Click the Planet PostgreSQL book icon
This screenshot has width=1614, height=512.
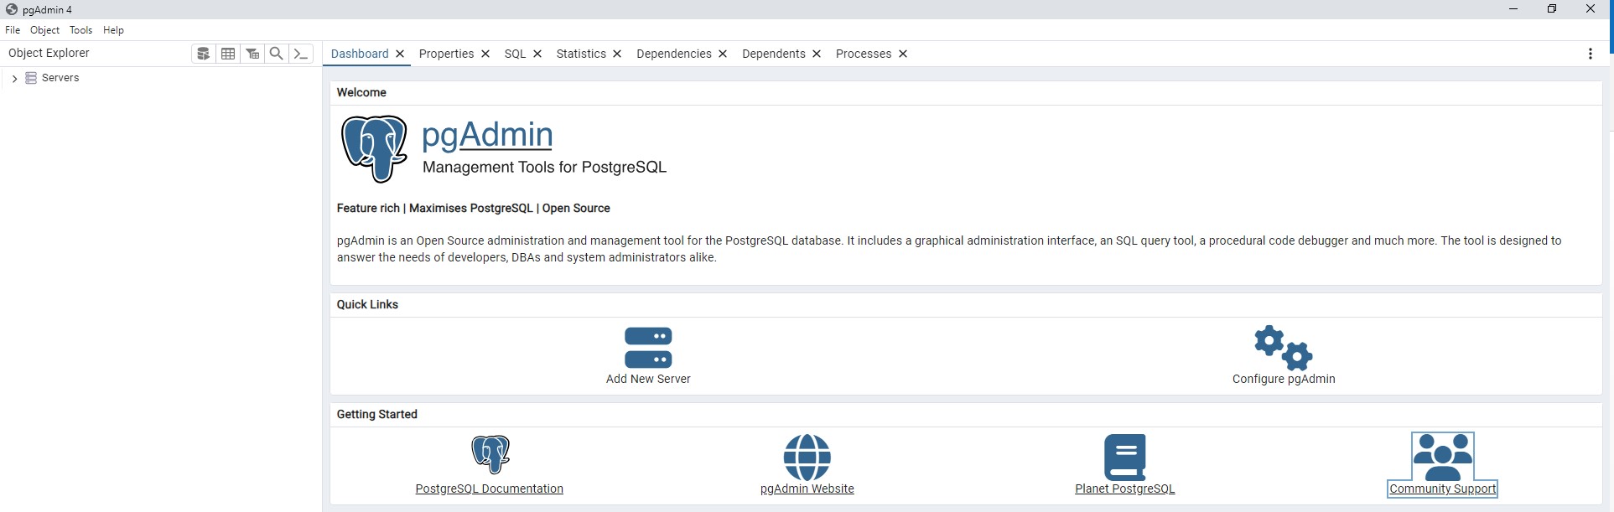[1124, 457]
